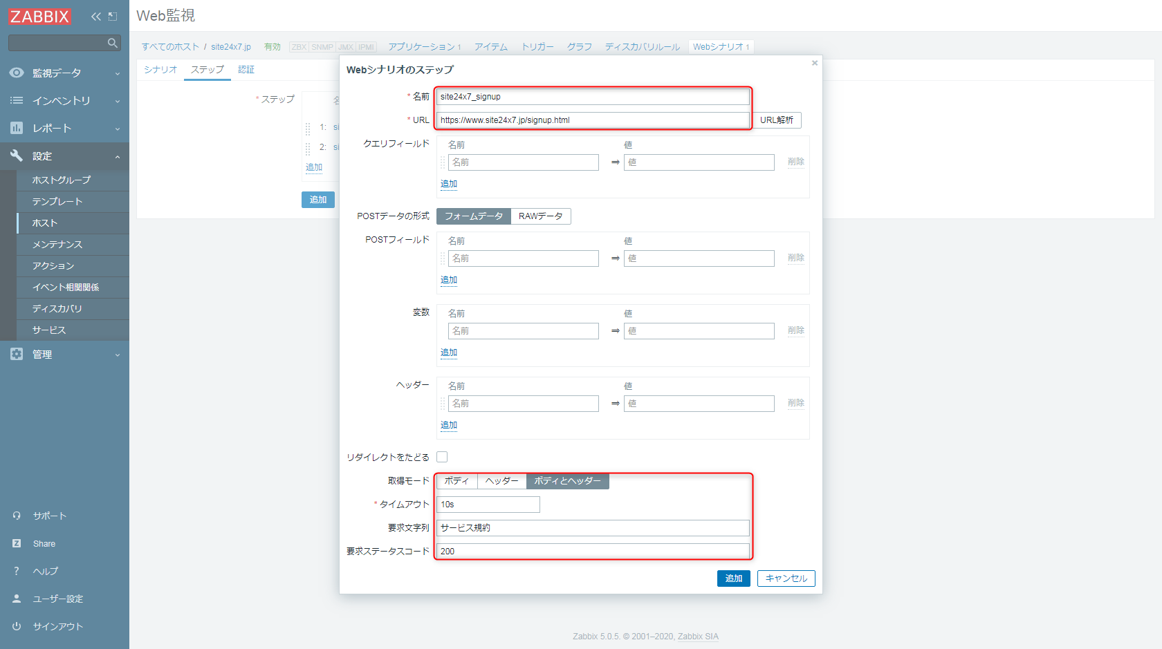Select ヘッダー retrieve mode

(502, 481)
